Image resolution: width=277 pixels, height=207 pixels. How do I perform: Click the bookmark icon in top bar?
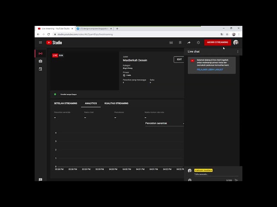point(180,42)
